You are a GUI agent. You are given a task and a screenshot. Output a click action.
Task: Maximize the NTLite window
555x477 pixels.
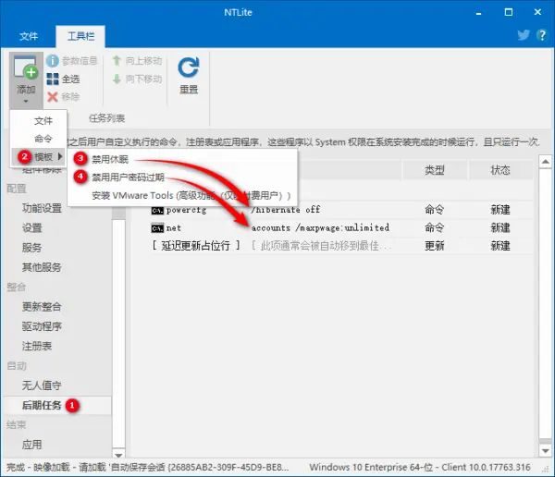pos(508,13)
